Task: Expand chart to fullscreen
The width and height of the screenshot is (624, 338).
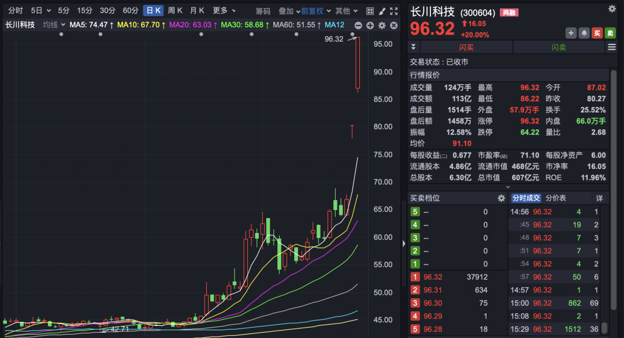Action: click(394, 11)
